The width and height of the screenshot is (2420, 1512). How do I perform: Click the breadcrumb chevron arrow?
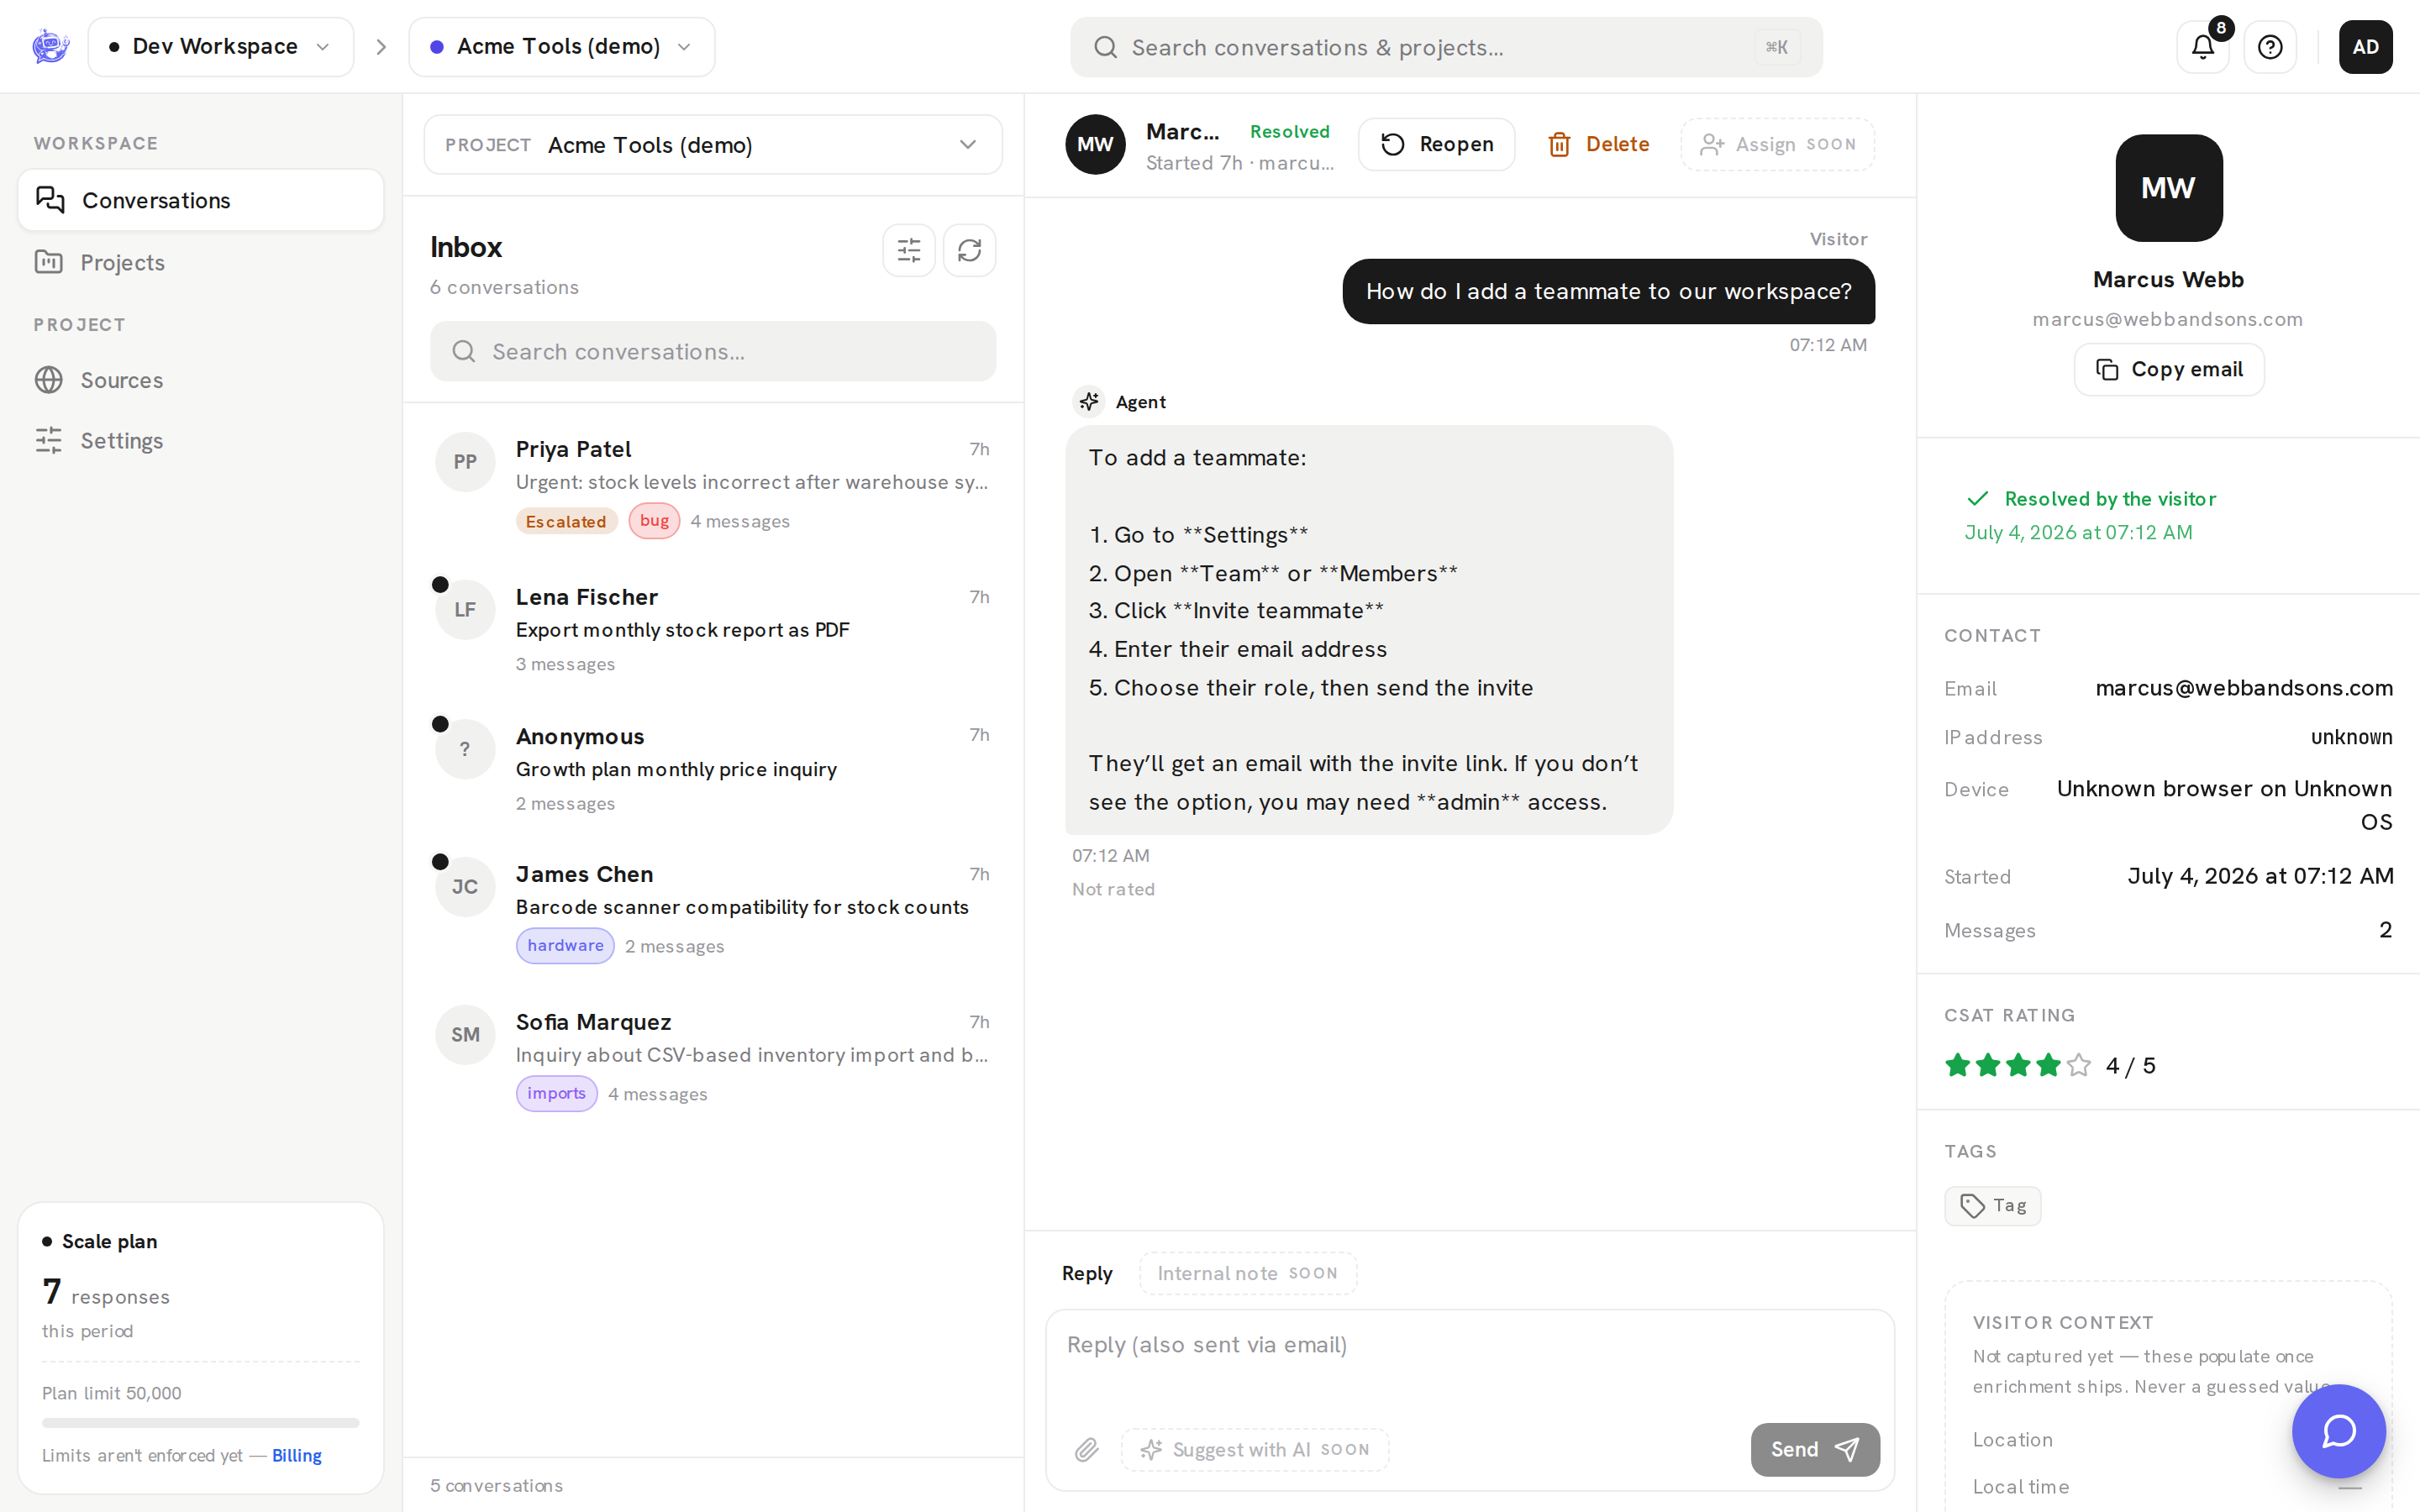[x=381, y=47]
